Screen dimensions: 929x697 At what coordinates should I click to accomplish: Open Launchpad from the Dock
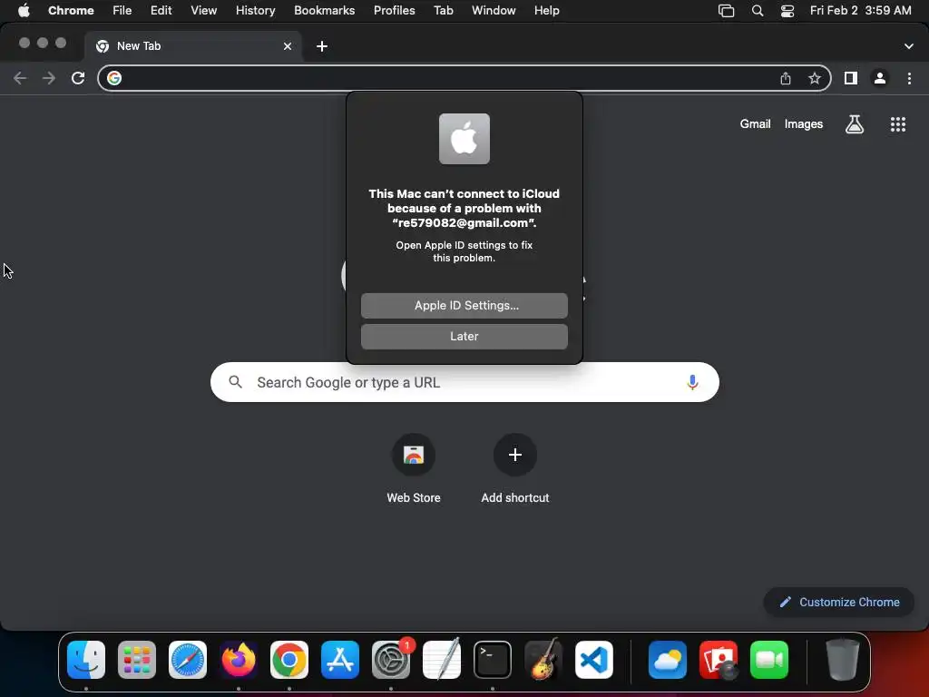click(137, 660)
